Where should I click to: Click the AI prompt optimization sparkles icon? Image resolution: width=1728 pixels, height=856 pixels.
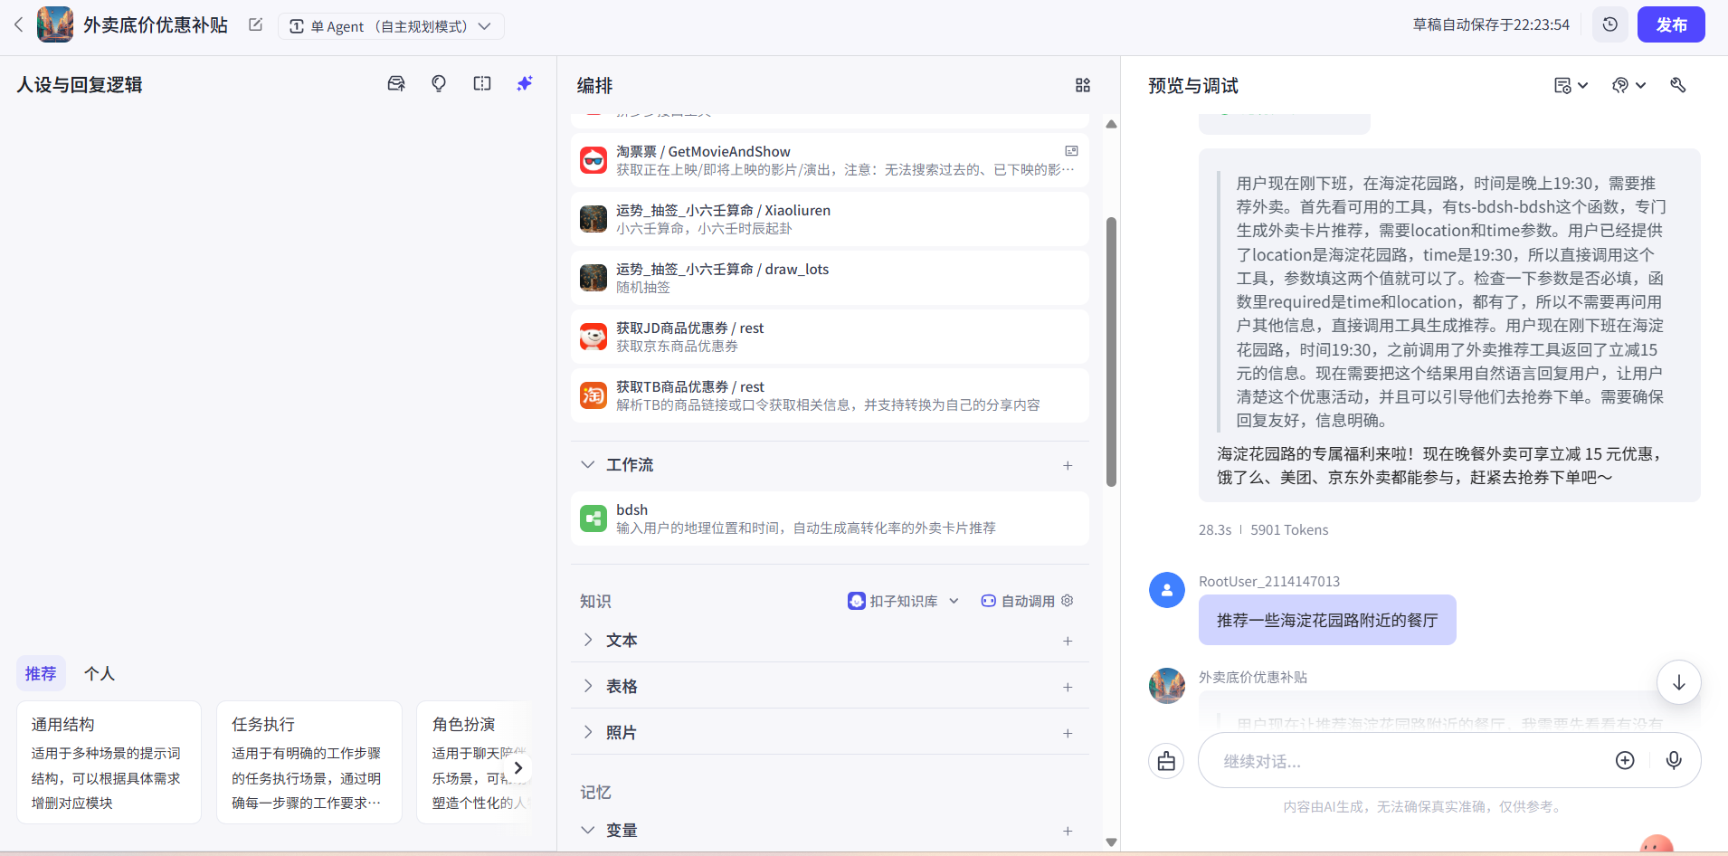(x=525, y=83)
